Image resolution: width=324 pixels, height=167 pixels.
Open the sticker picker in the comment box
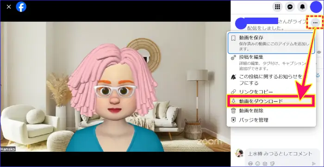pyautogui.click(x=272, y=163)
